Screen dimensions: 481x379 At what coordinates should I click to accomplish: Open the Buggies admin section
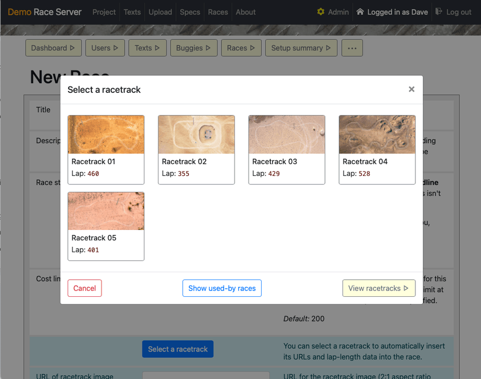pos(194,48)
